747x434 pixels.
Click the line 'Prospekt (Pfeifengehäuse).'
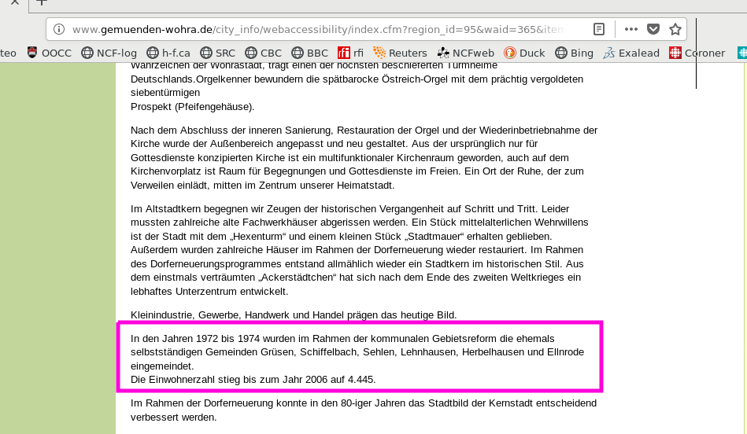click(x=193, y=107)
